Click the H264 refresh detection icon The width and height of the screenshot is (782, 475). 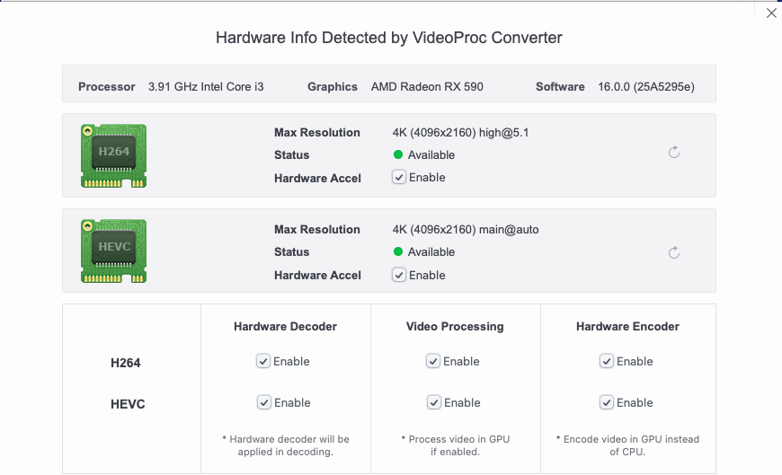(x=674, y=152)
